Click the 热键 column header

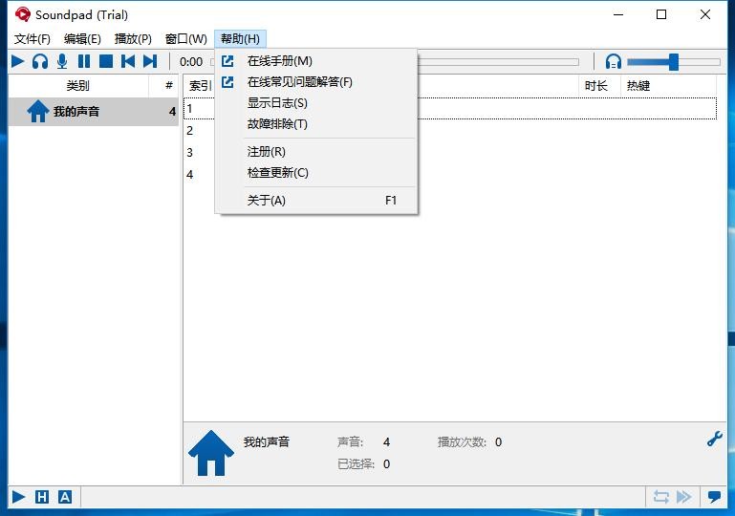coord(668,86)
